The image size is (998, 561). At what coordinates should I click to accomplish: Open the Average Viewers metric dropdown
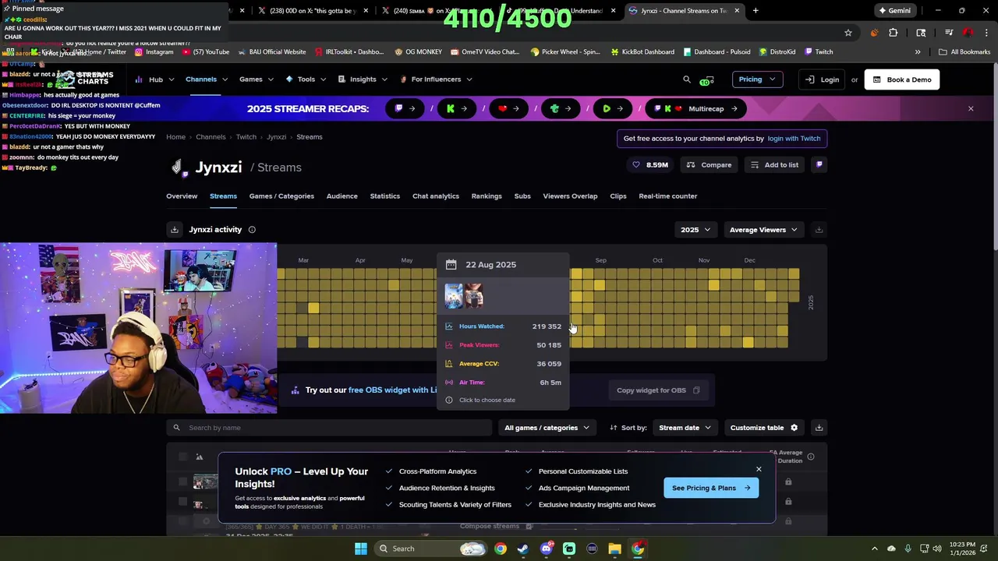(x=764, y=230)
